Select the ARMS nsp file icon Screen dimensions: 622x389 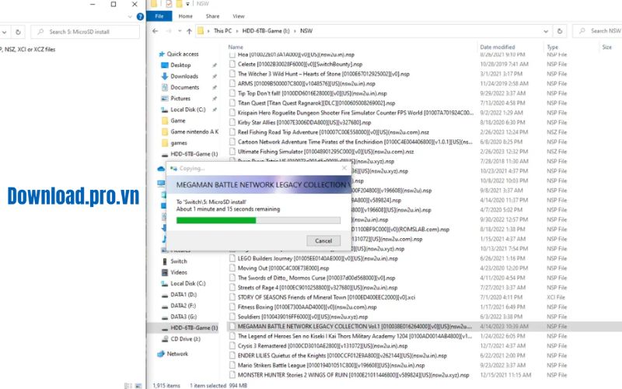(232, 84)
